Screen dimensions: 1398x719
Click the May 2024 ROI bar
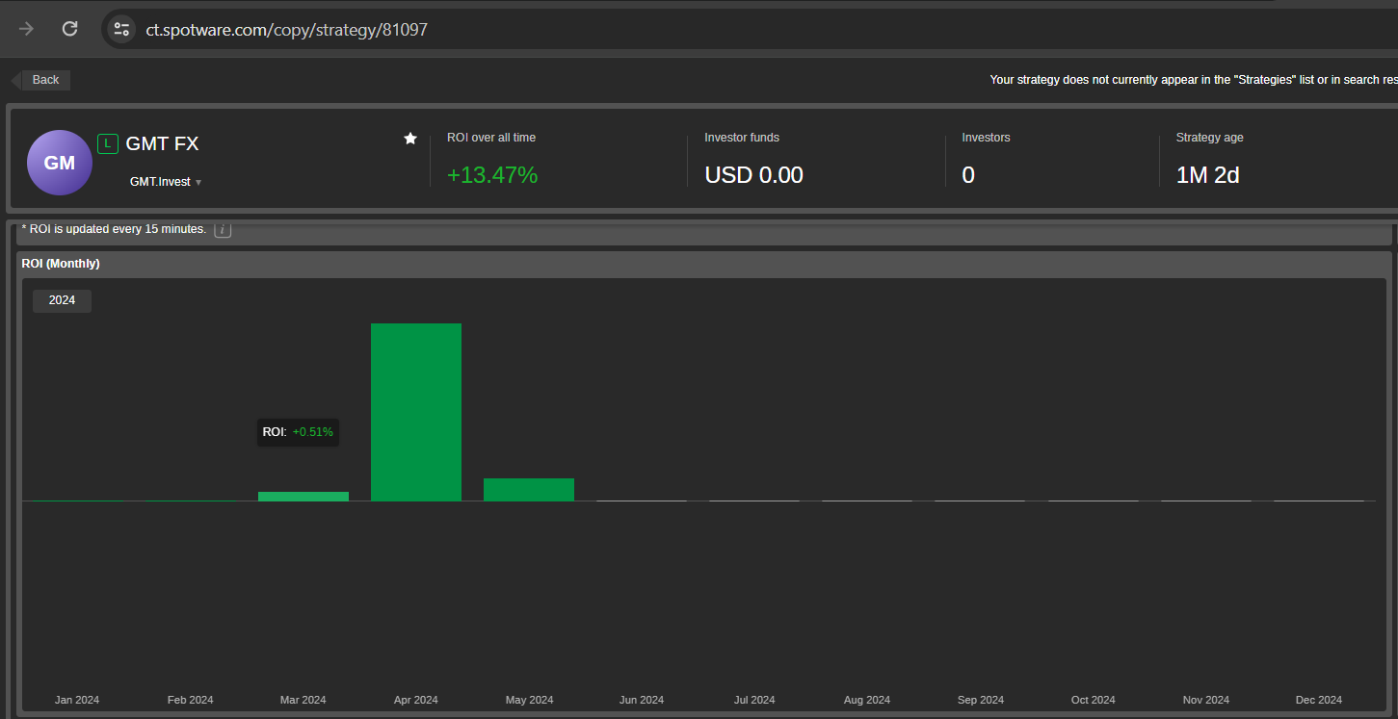(x=529, y=490)
